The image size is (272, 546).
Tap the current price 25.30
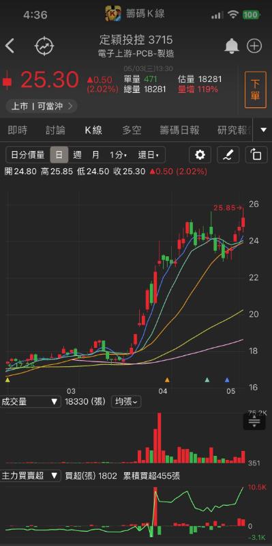[49, 80]
